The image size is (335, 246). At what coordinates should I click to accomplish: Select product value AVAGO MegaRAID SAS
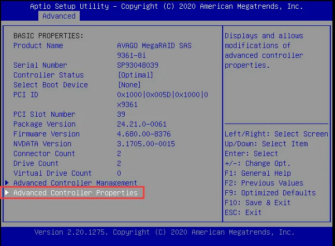[x=154, y=45]
